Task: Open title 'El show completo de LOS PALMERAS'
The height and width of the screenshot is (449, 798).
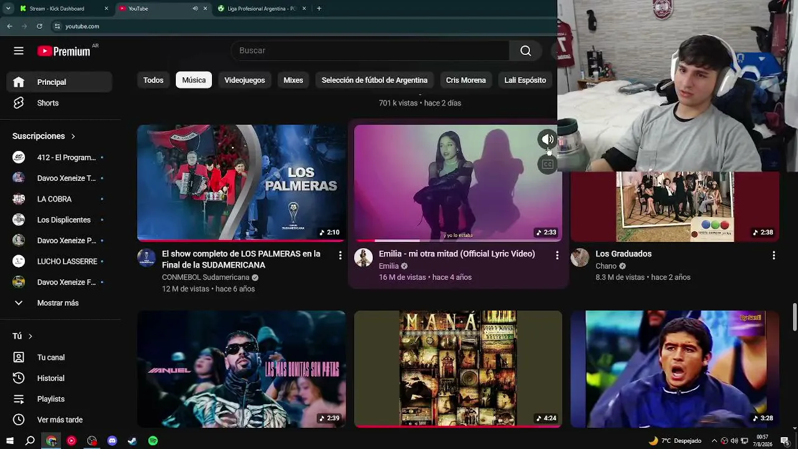Action: [241, 259]
